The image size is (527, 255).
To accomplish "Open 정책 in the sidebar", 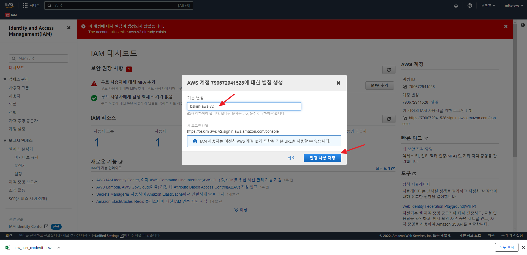I will [13, 112].
